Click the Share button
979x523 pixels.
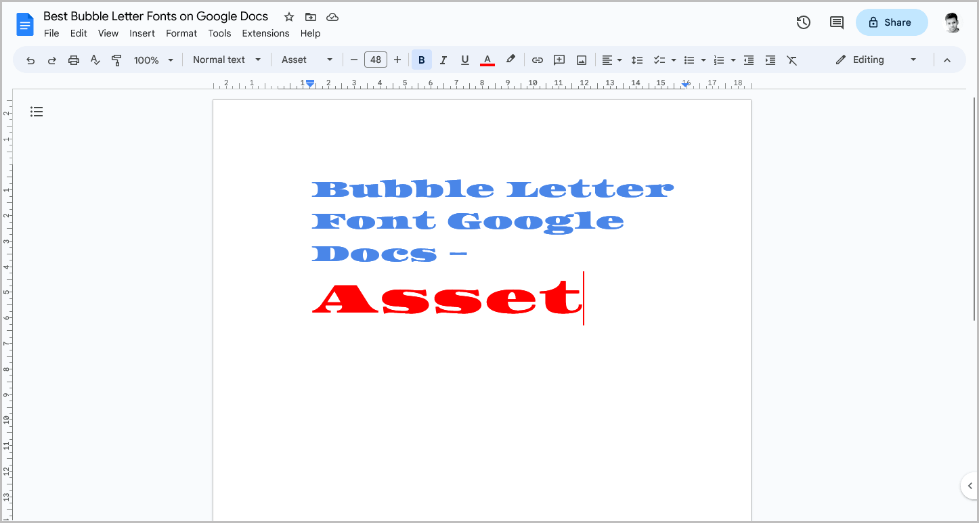coord(892,22)
